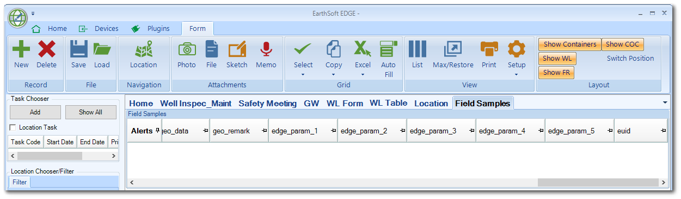Click the Delete record red X icon
681x199 pixels.
click(x=47, y=49)
